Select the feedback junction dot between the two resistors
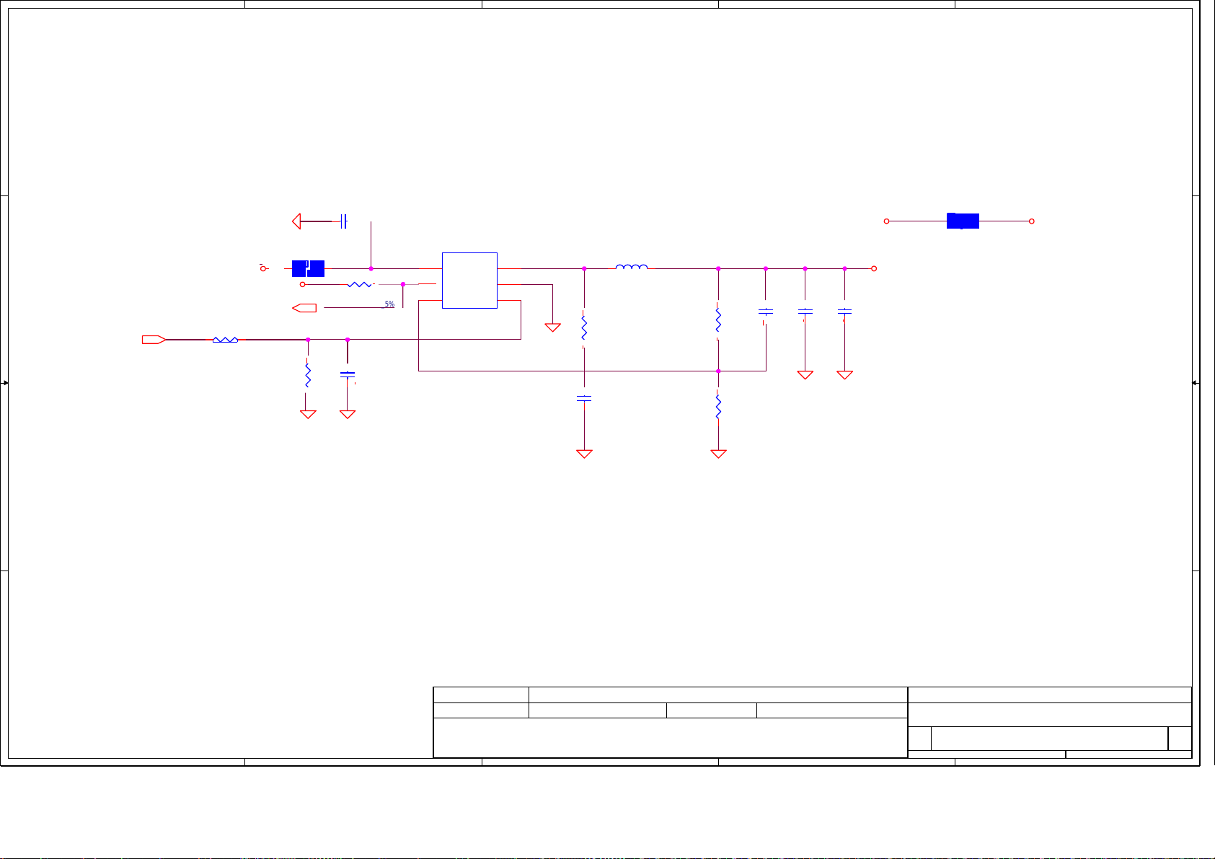The width and height of the screenshot is (1215, 859). tap(718, 371)
